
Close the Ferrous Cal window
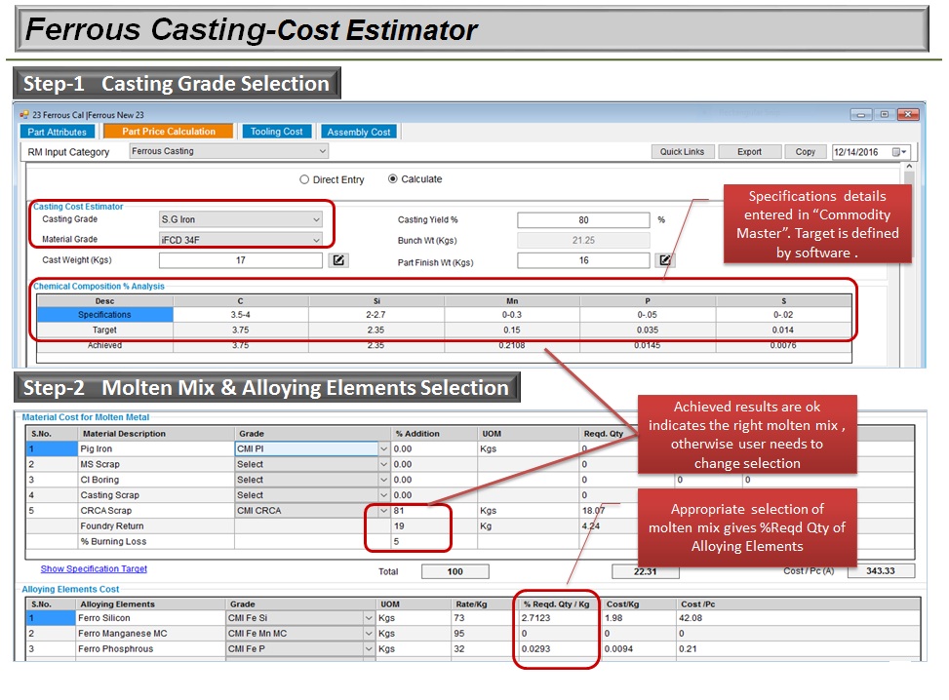click(908, 114)
